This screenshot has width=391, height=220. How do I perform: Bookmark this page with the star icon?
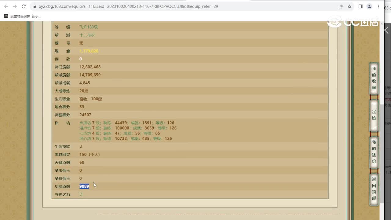click(x=349, y=6)
